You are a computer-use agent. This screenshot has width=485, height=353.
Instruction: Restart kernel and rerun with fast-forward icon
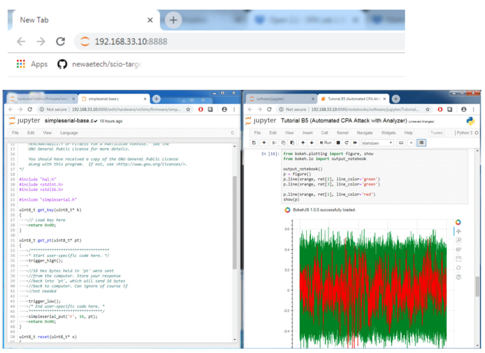point(354,143)
